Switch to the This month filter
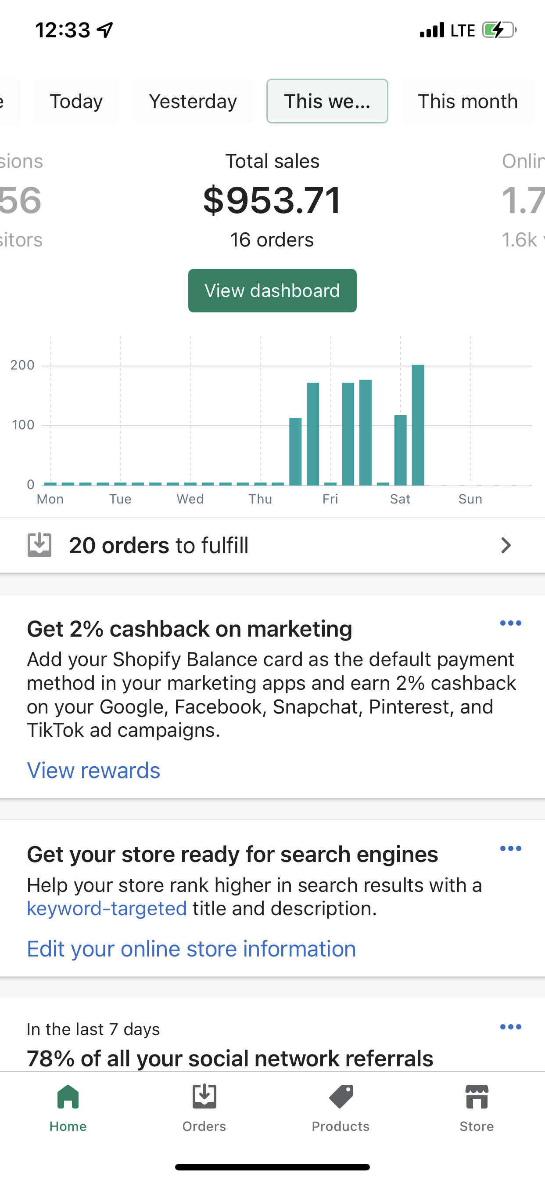Screen dimensions: 545x1181 click(468, 101)
